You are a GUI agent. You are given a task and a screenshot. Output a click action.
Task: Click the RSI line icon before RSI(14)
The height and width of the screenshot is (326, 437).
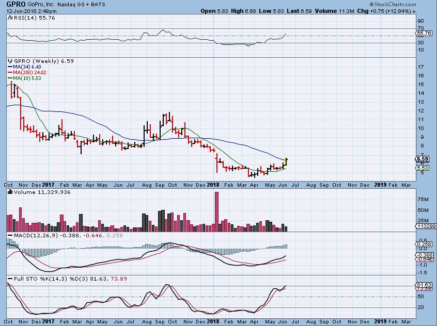point(10,18)
